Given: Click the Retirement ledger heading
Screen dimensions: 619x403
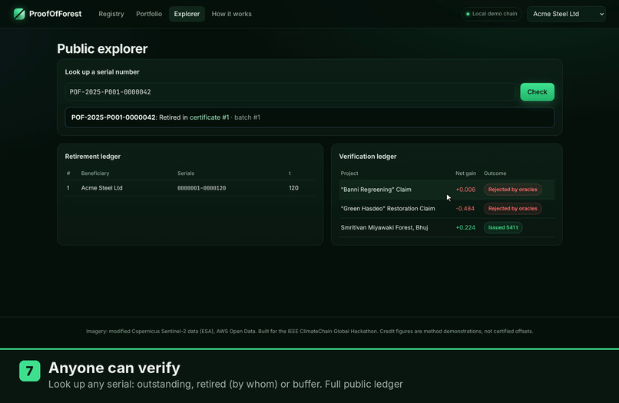Looking at the screenshot, I should point(93,157).
